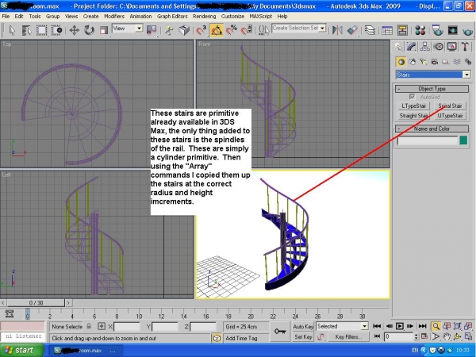Toggle the AutoGrid checkbox

tap(412, 97)
